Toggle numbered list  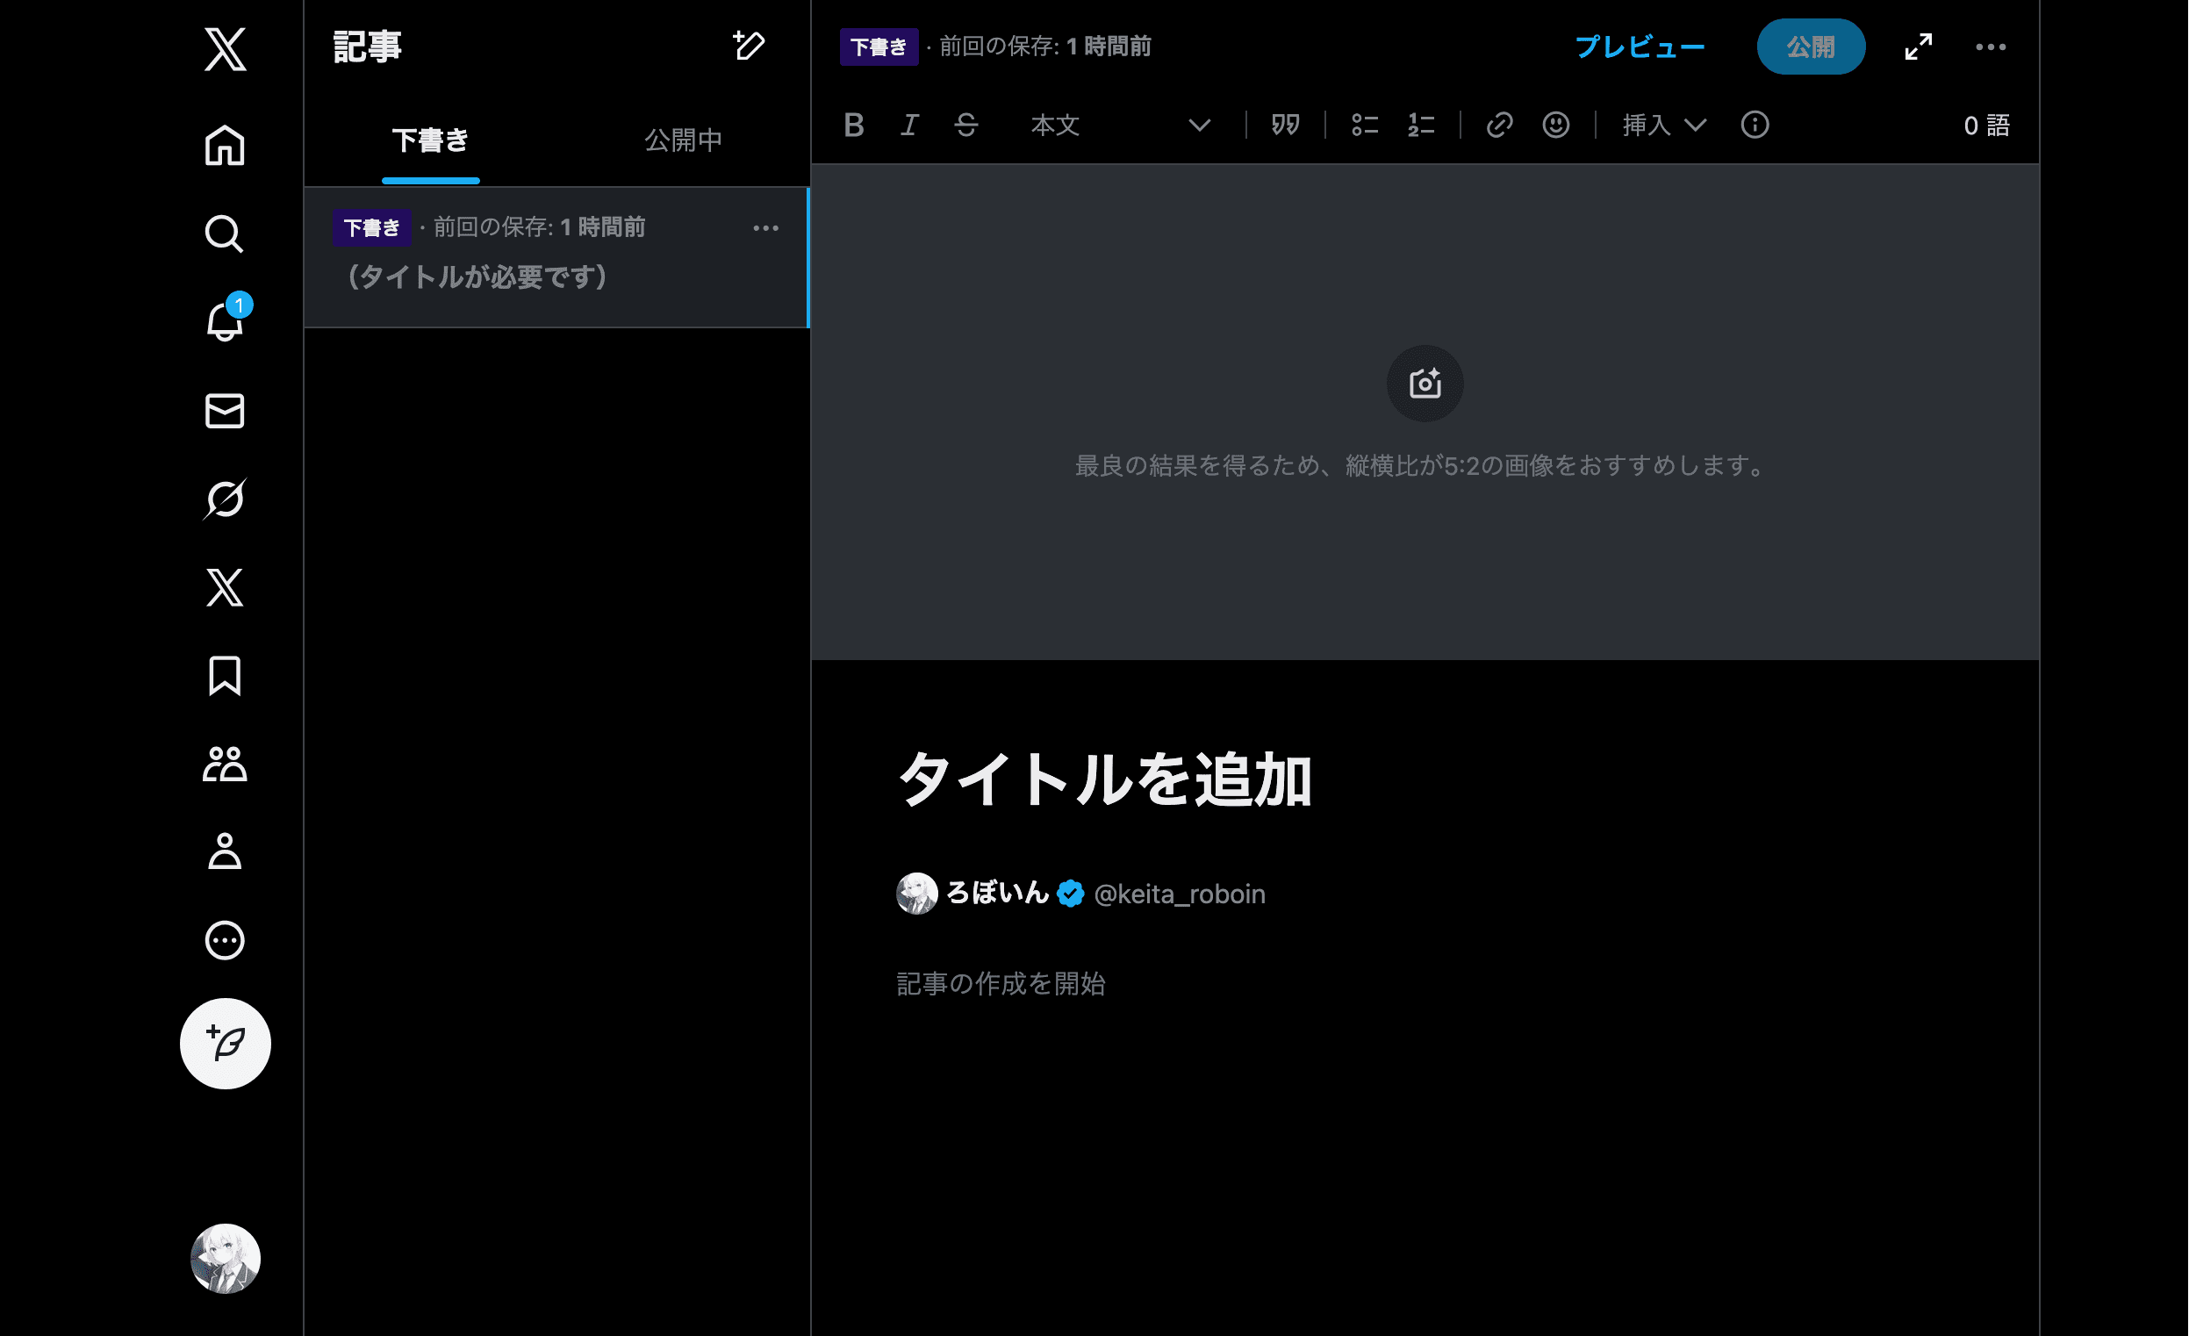click(x=1421, y=126)
